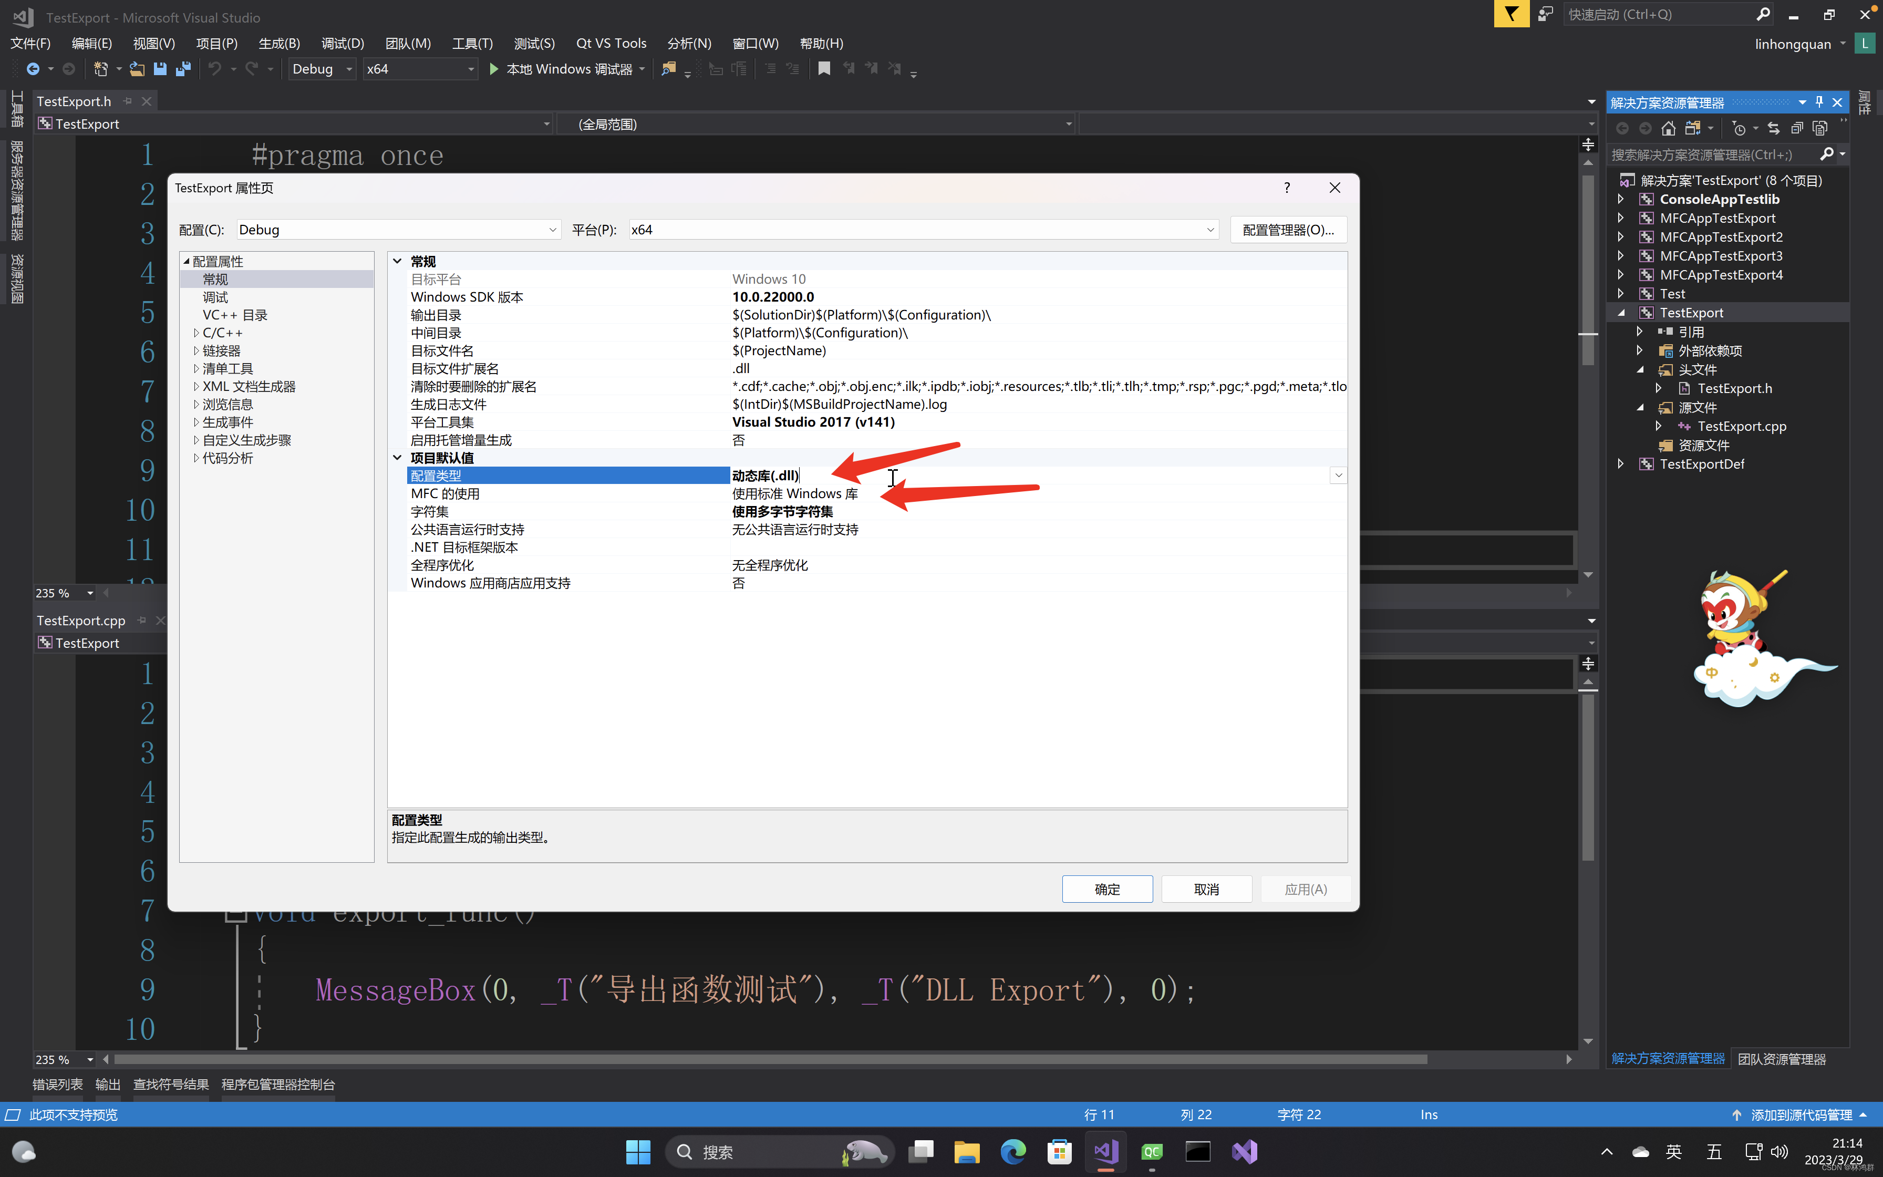Click the notifications filter flag icon
Screen dimensions: 1883x1177
point(1511,14)
